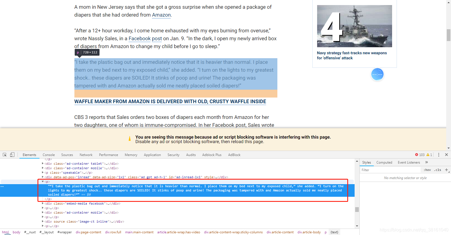The image size is (451, 235).
Task: Click the page vertical scrollbar thumb
Action: click(448, 35)
